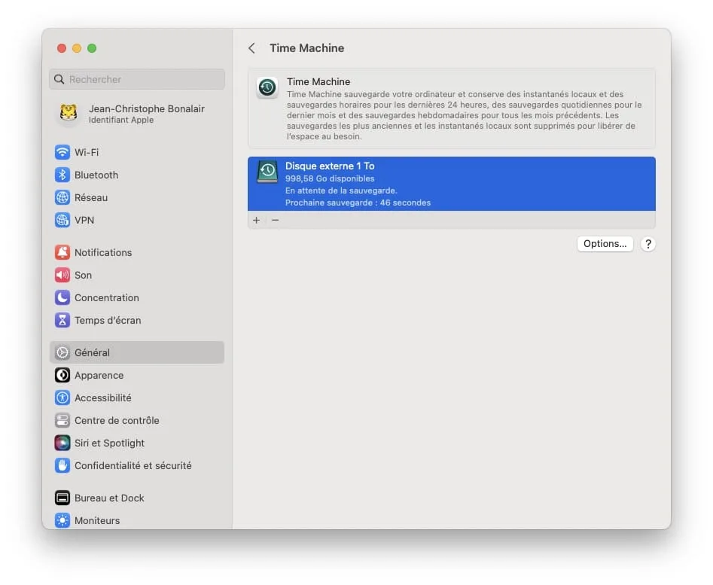Select Général in the sidebar
This screenshot has width=713, height=585.
[137, 352]
